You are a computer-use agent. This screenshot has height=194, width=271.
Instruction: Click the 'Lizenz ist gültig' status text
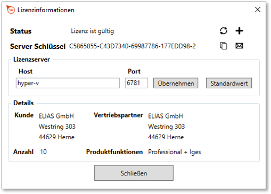point(92,31)
